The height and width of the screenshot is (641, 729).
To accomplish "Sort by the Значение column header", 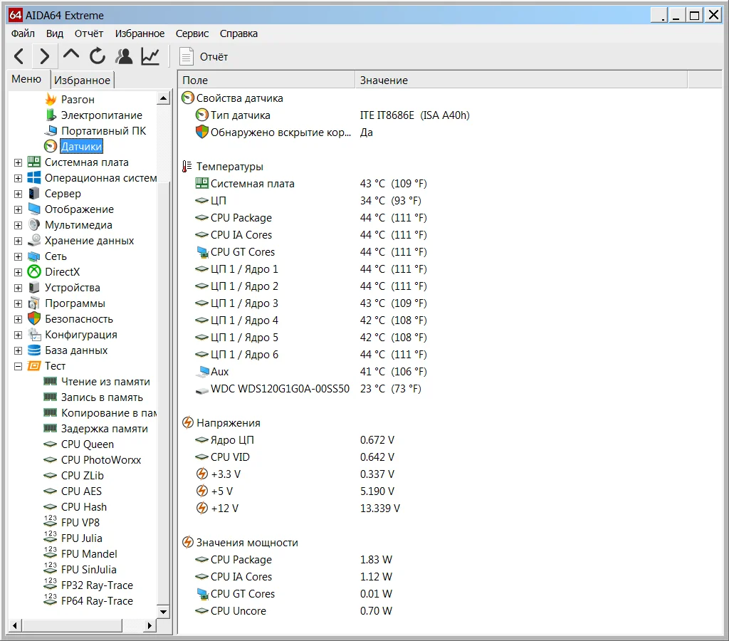I will (x=520, y=80).
